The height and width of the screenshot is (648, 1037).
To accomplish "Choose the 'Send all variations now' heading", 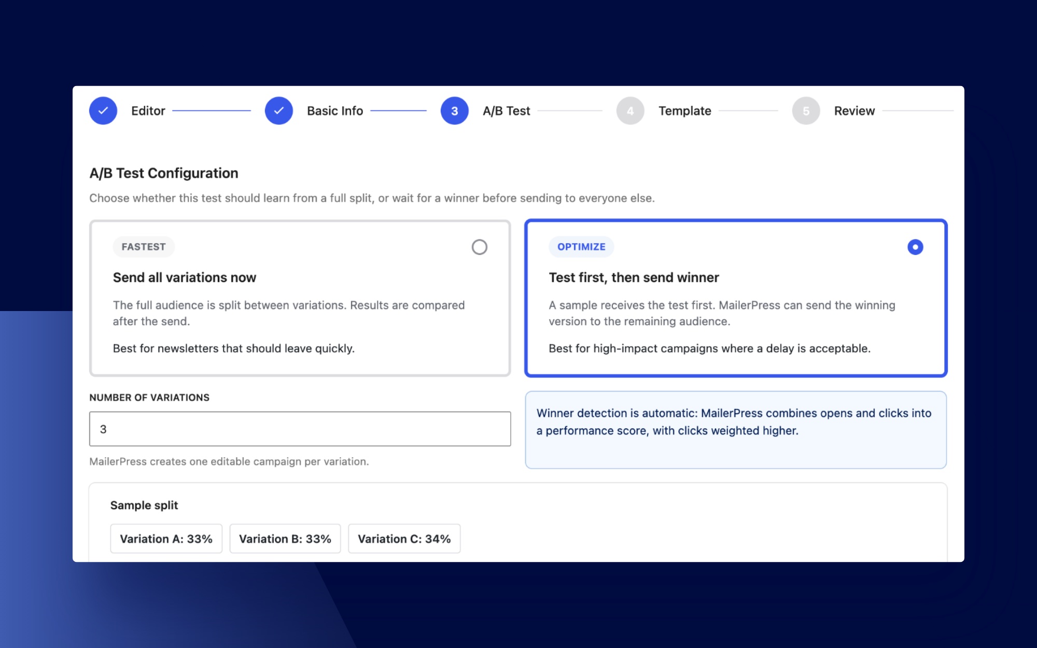I will coord(185,277).
